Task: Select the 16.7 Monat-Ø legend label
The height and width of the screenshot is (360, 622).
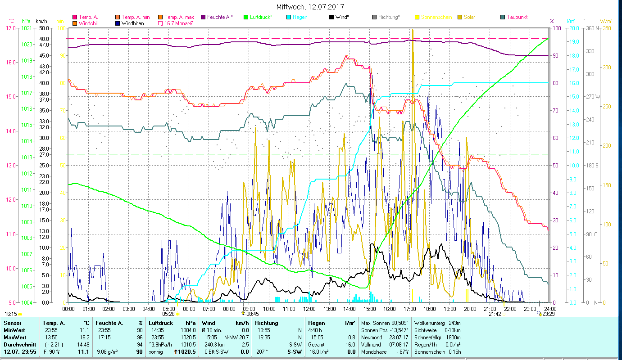Action: 179,23
